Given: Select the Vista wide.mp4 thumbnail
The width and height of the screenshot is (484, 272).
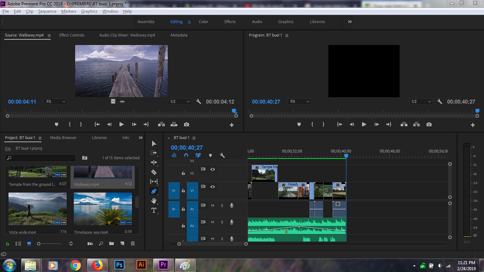Looking at the screenshot, I should pos(38,209).
